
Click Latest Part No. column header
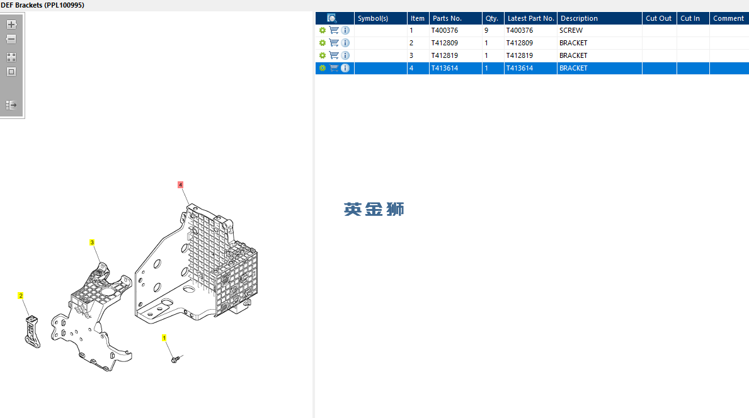tap(530, 18)
